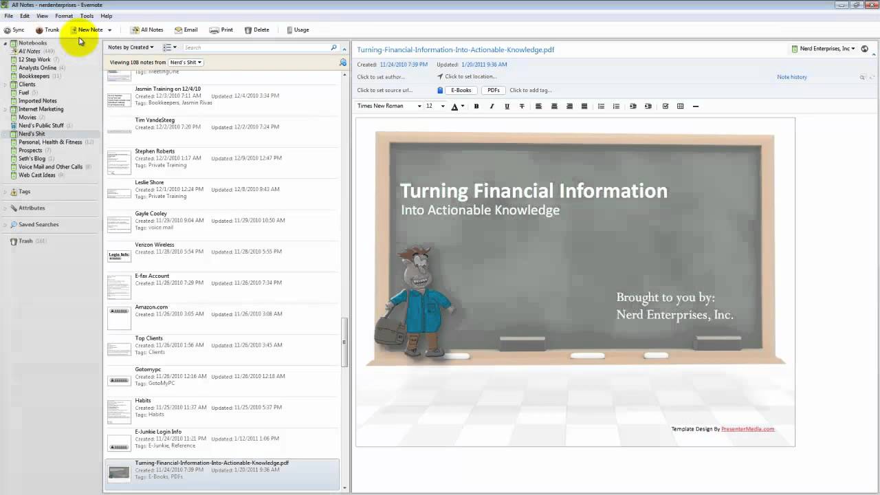Open the File menu
This screenshot has height=495, width=880.
pyautogui.click(x=8, y=16)
